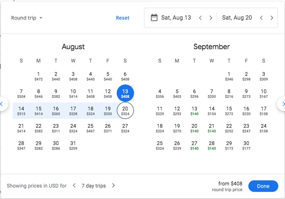Pick September 10 priced at $167
Screen dimensions: 285x199
pyautogui.click(x=263, y=93)
